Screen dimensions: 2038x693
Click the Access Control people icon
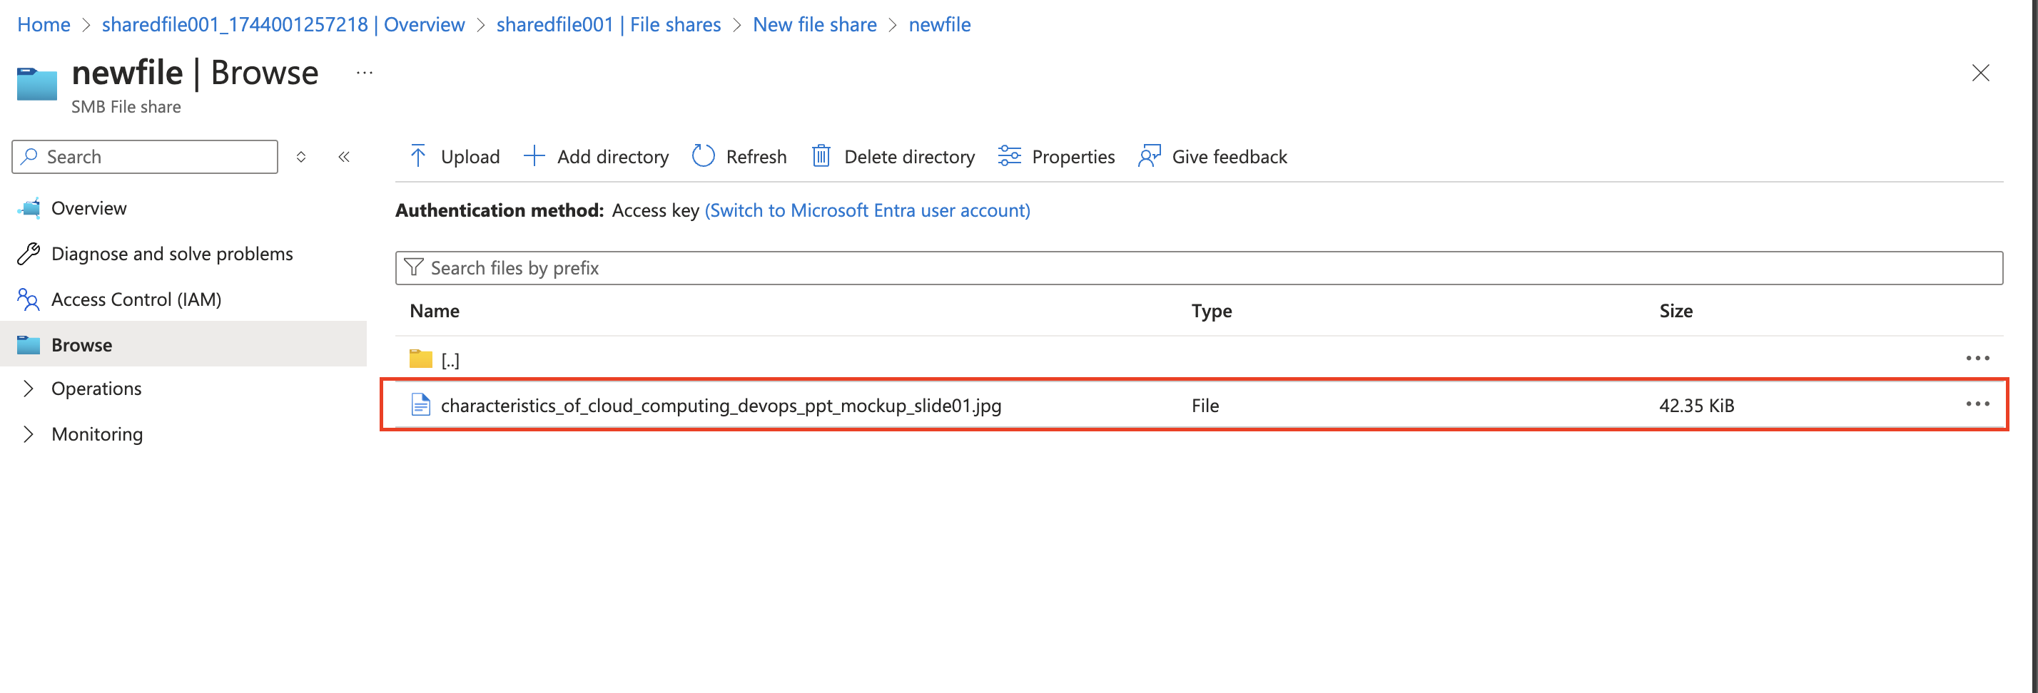[29, 299]
